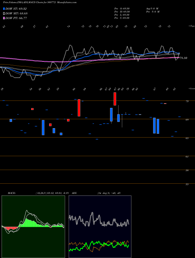The height and width of the screenshot is (258, 195).
Task: Click the 73 price axis label
Action: click(x=187, y=101)
